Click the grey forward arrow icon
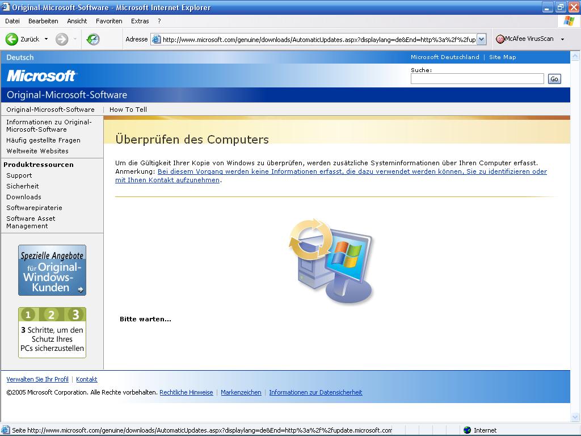Screen dimensions: 581x436 point(62,39)
